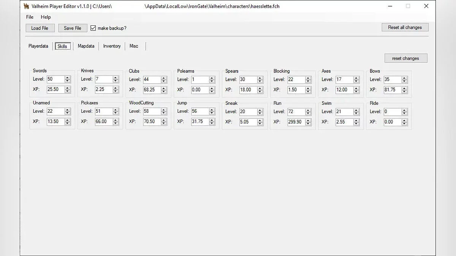Open the Inventory tab
Image resolution: width=456 pixels, height=256 pixels.
[x=112, y=46]
